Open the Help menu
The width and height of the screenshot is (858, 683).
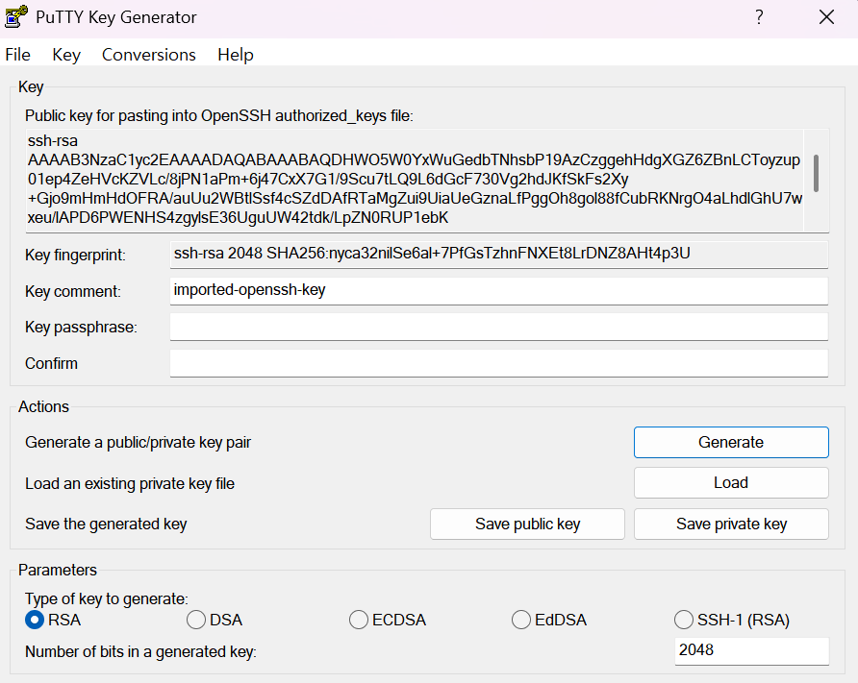[x=236, y=55]
